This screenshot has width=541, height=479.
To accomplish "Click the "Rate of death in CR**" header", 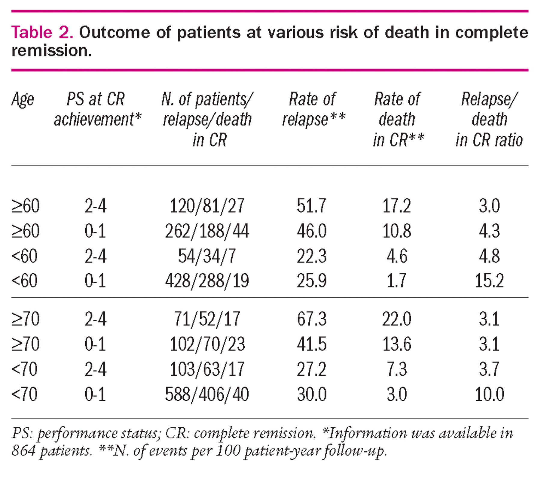I will tap(398, 119).
